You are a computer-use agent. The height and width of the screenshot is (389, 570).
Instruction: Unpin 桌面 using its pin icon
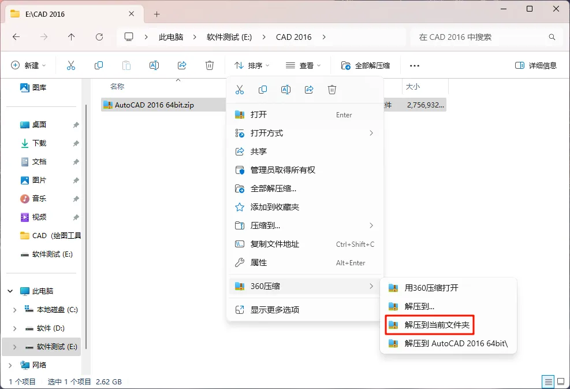(76, 125)
